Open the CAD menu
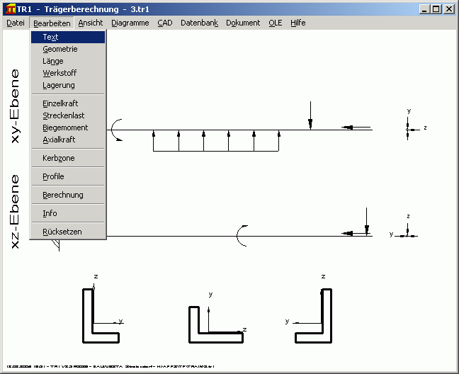 (x=164, y=23)
